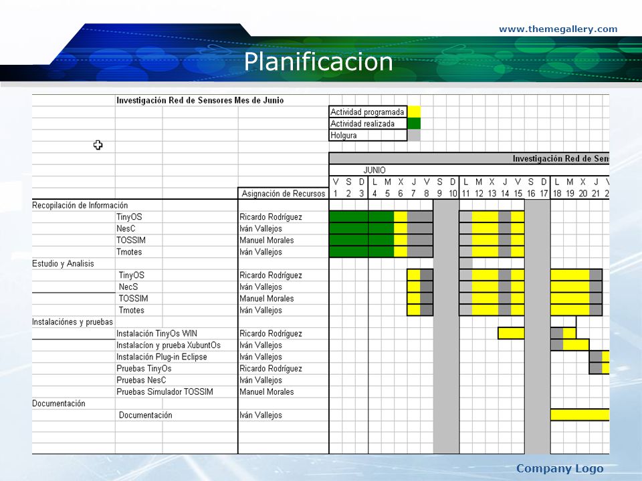Select the Pruebas NesC task
The width and height of the screenshot is (642, 481).
(141, 380)
